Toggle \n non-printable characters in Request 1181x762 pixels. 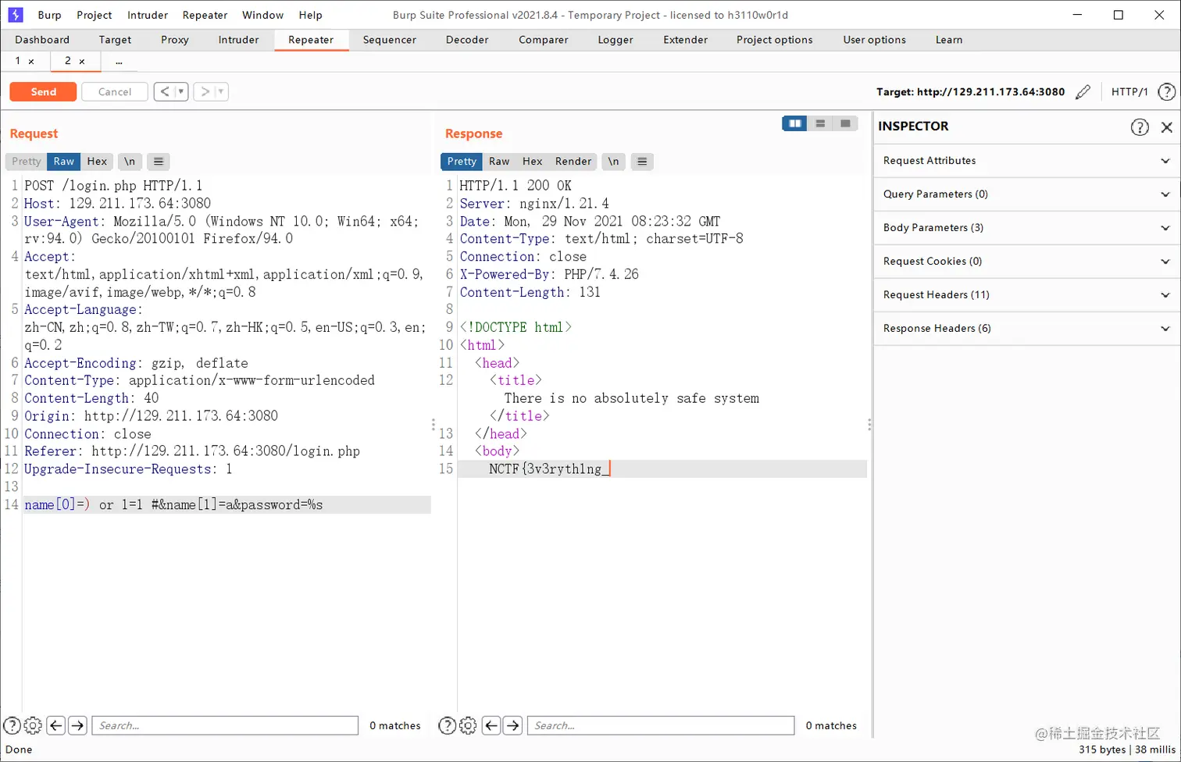tap(130, 162)
